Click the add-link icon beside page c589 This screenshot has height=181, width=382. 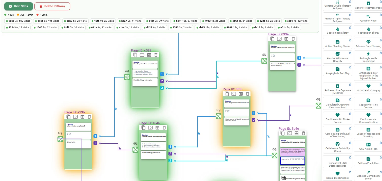point(127,71)
